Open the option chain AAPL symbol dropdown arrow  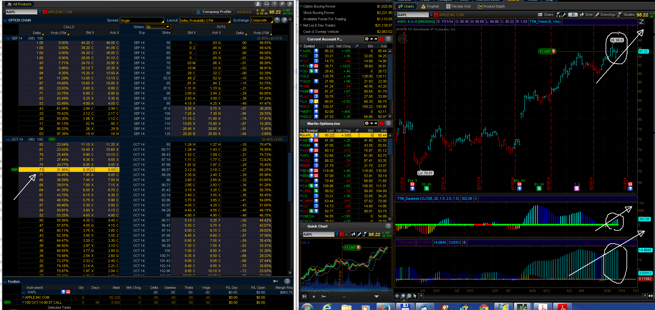click(x=40, y=12)
